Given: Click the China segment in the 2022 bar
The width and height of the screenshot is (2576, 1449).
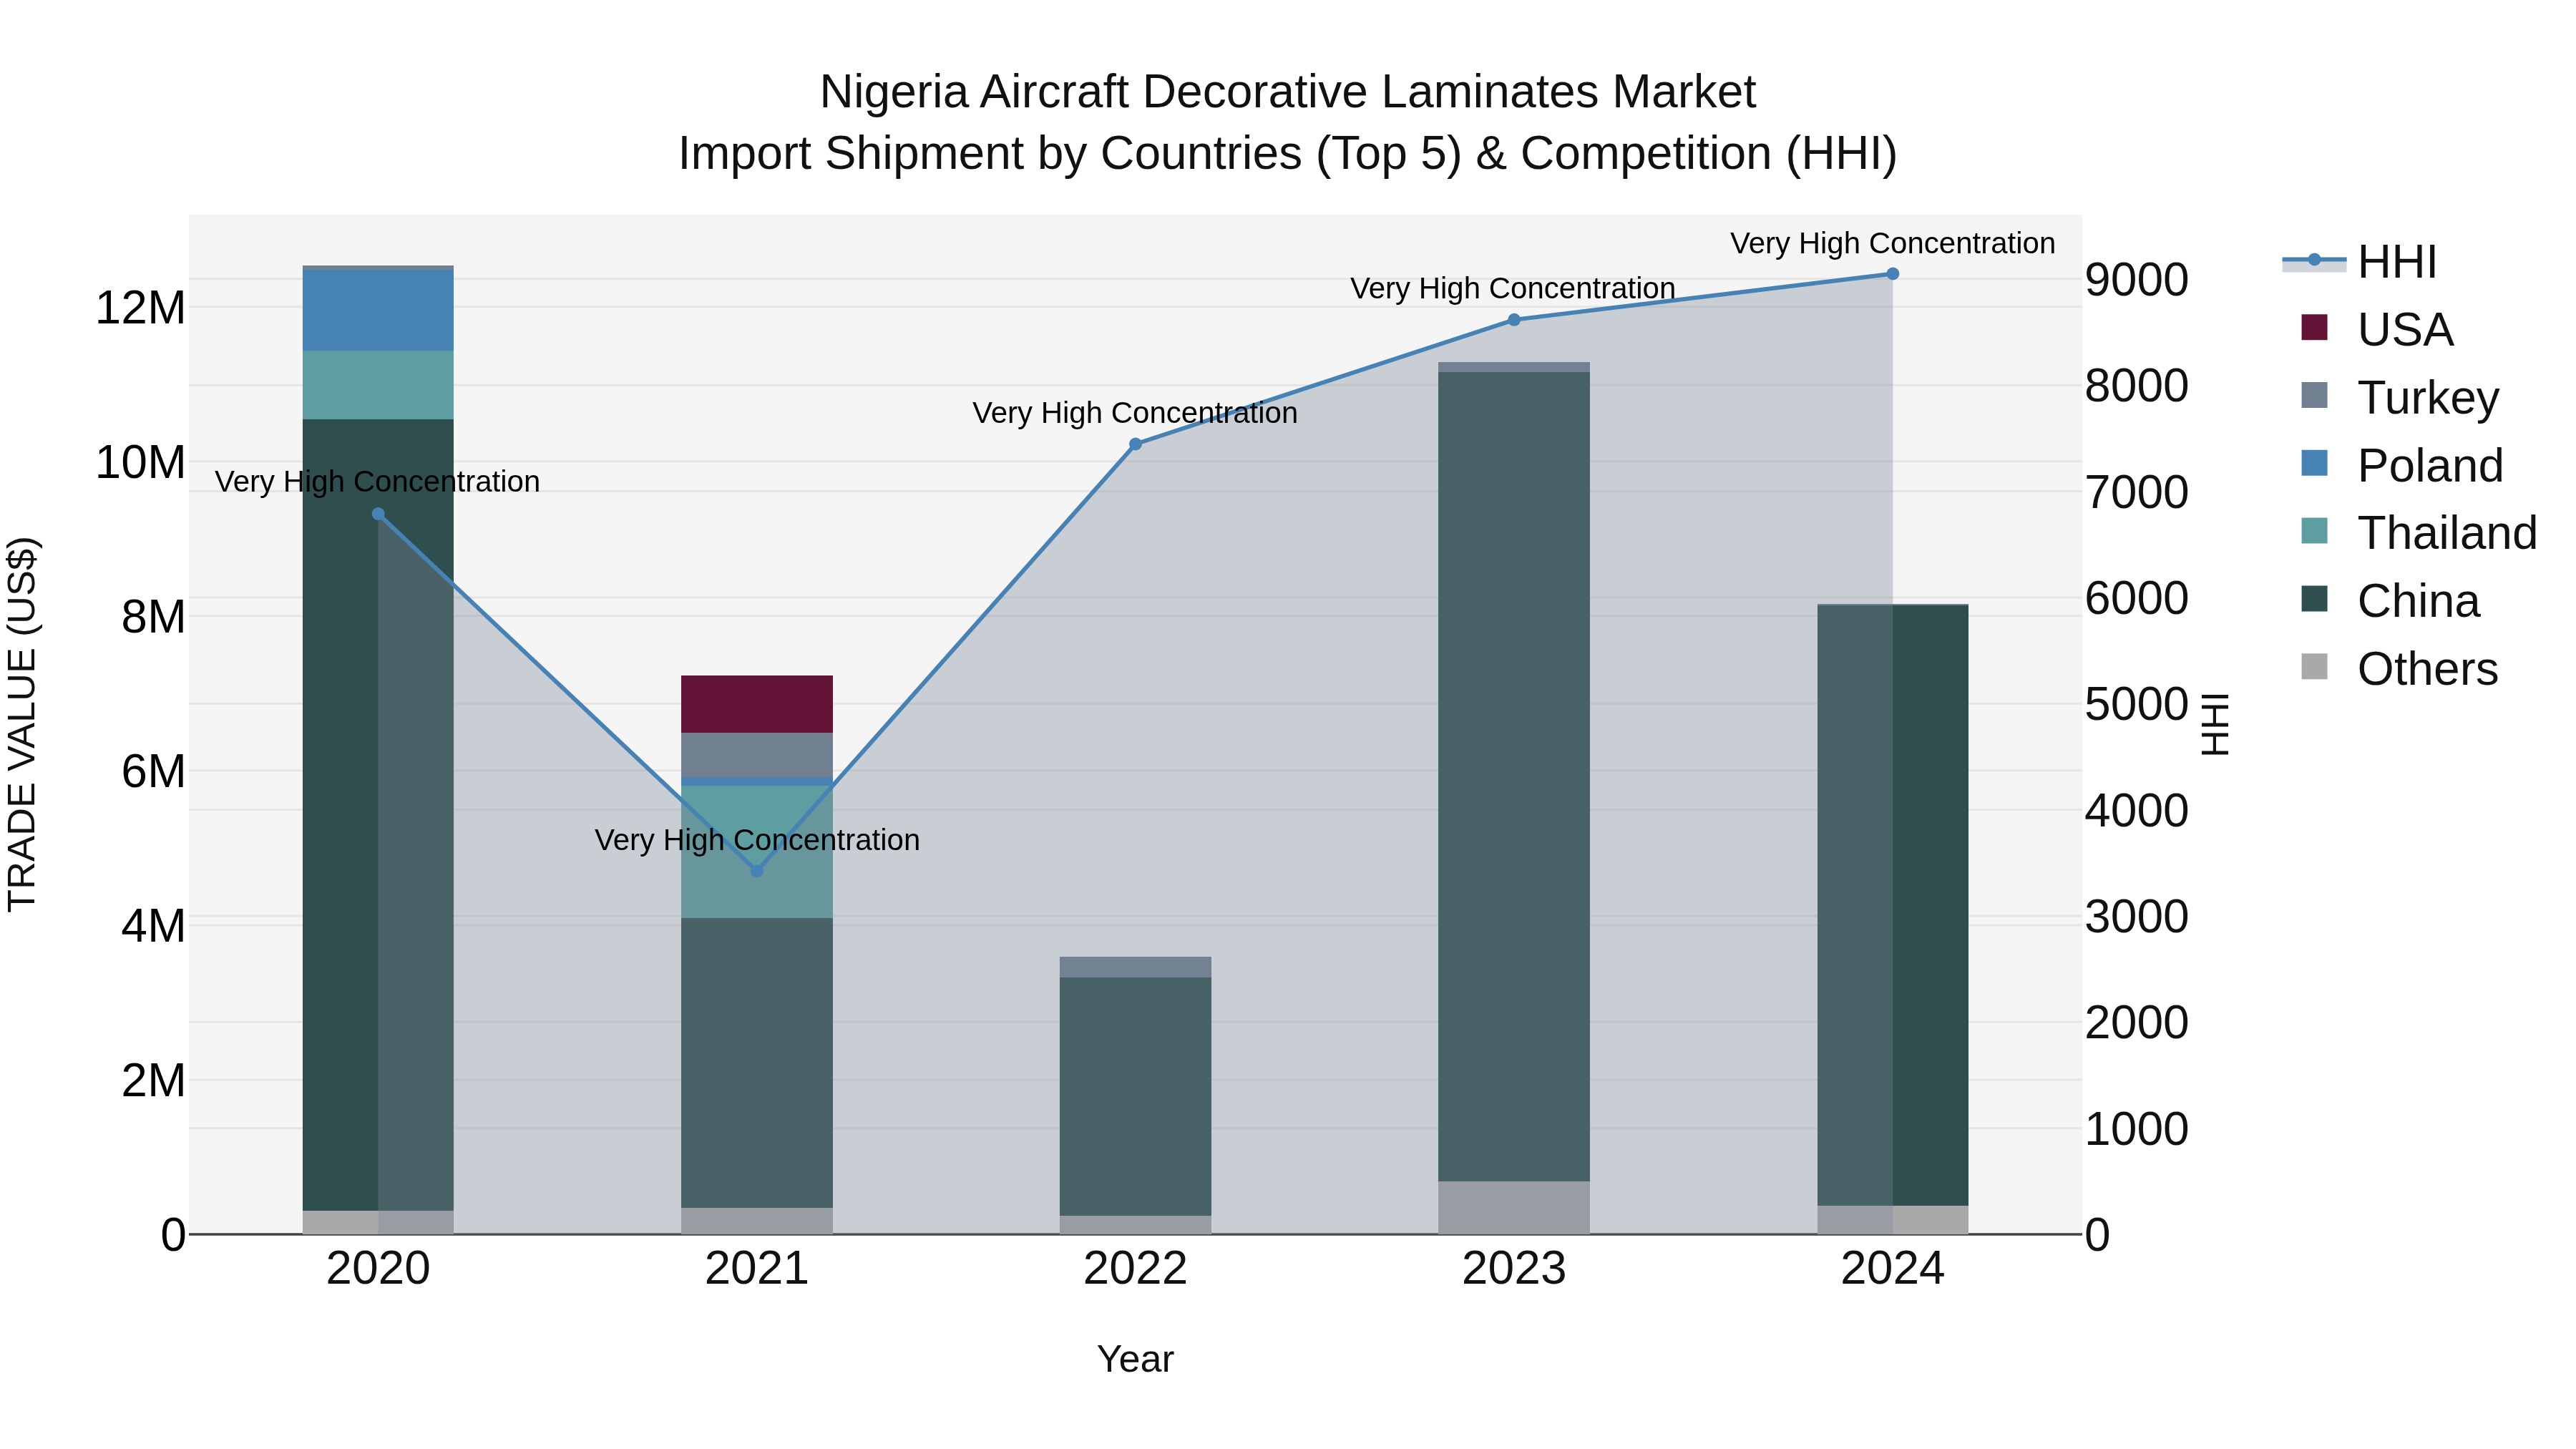Looking at the screenshot, I should pyautogui.click(x=1135, y=1096).
